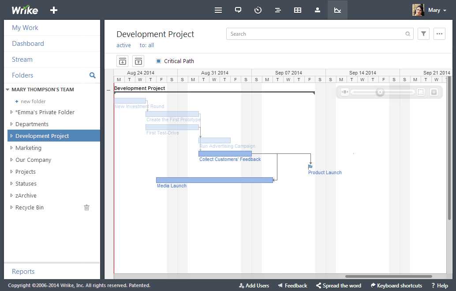Click the Recycle Bin trash icon
Image resolution: width=456 pixels, height=291 pixels.
click(87, 208)
